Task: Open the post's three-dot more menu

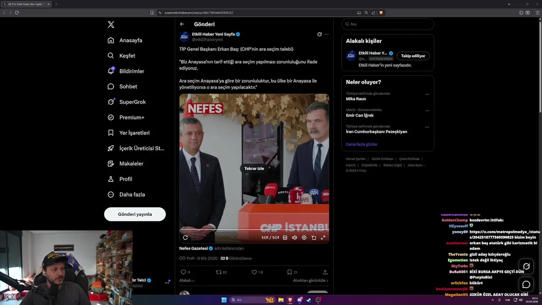Action: [326, 34]
